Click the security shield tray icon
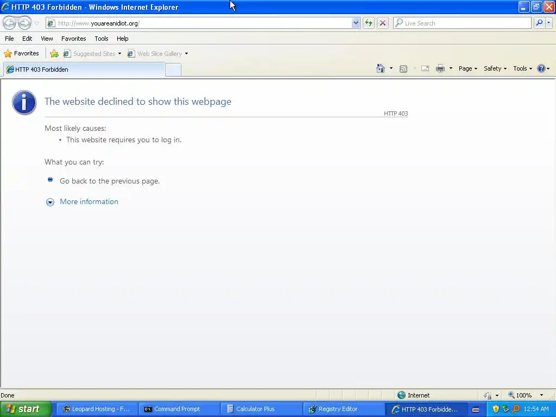Screen dimensions: 556x417 (x=496, y=409)
